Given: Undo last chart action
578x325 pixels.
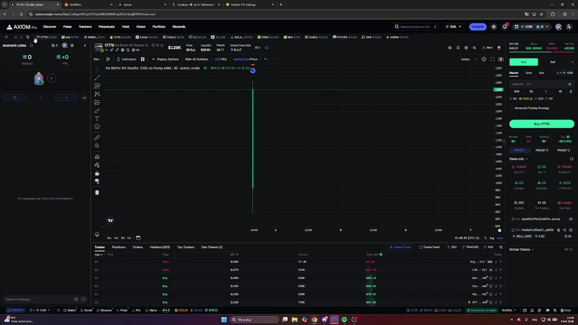Looking at the screenshot, I should pyautogui.click(x=266, y=59).
